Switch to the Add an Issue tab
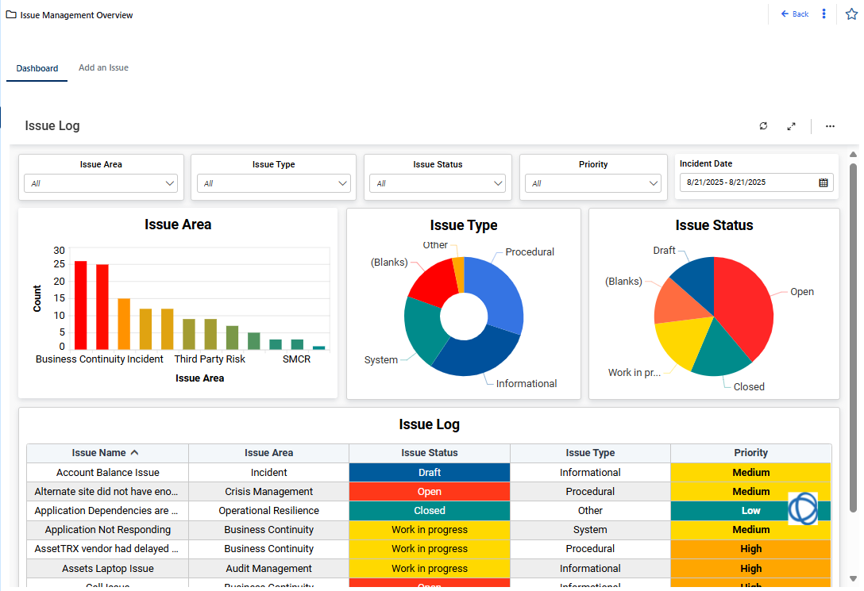 click(x=103, y=68)
